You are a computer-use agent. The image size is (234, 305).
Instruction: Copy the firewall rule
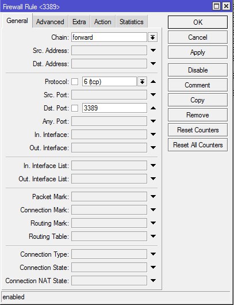click(198, 100)
